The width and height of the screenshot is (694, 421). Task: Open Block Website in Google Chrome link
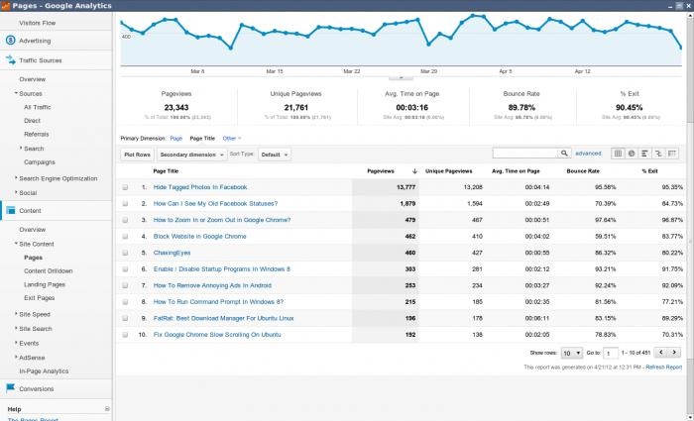[199, 237]
